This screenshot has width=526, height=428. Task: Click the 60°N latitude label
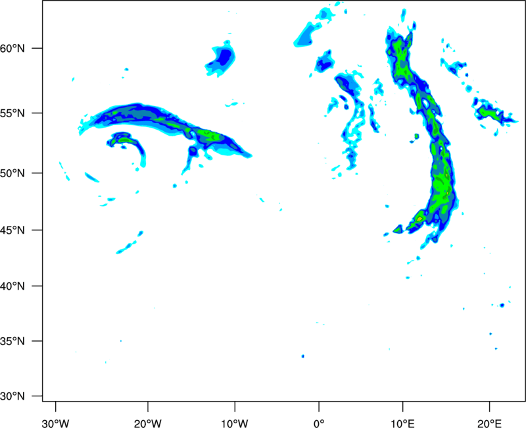(12, 49)
